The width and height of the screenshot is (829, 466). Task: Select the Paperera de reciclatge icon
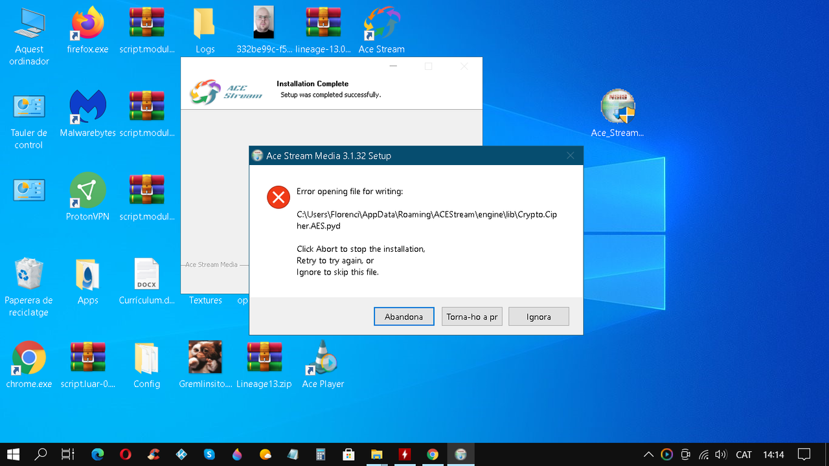point(29,288)
